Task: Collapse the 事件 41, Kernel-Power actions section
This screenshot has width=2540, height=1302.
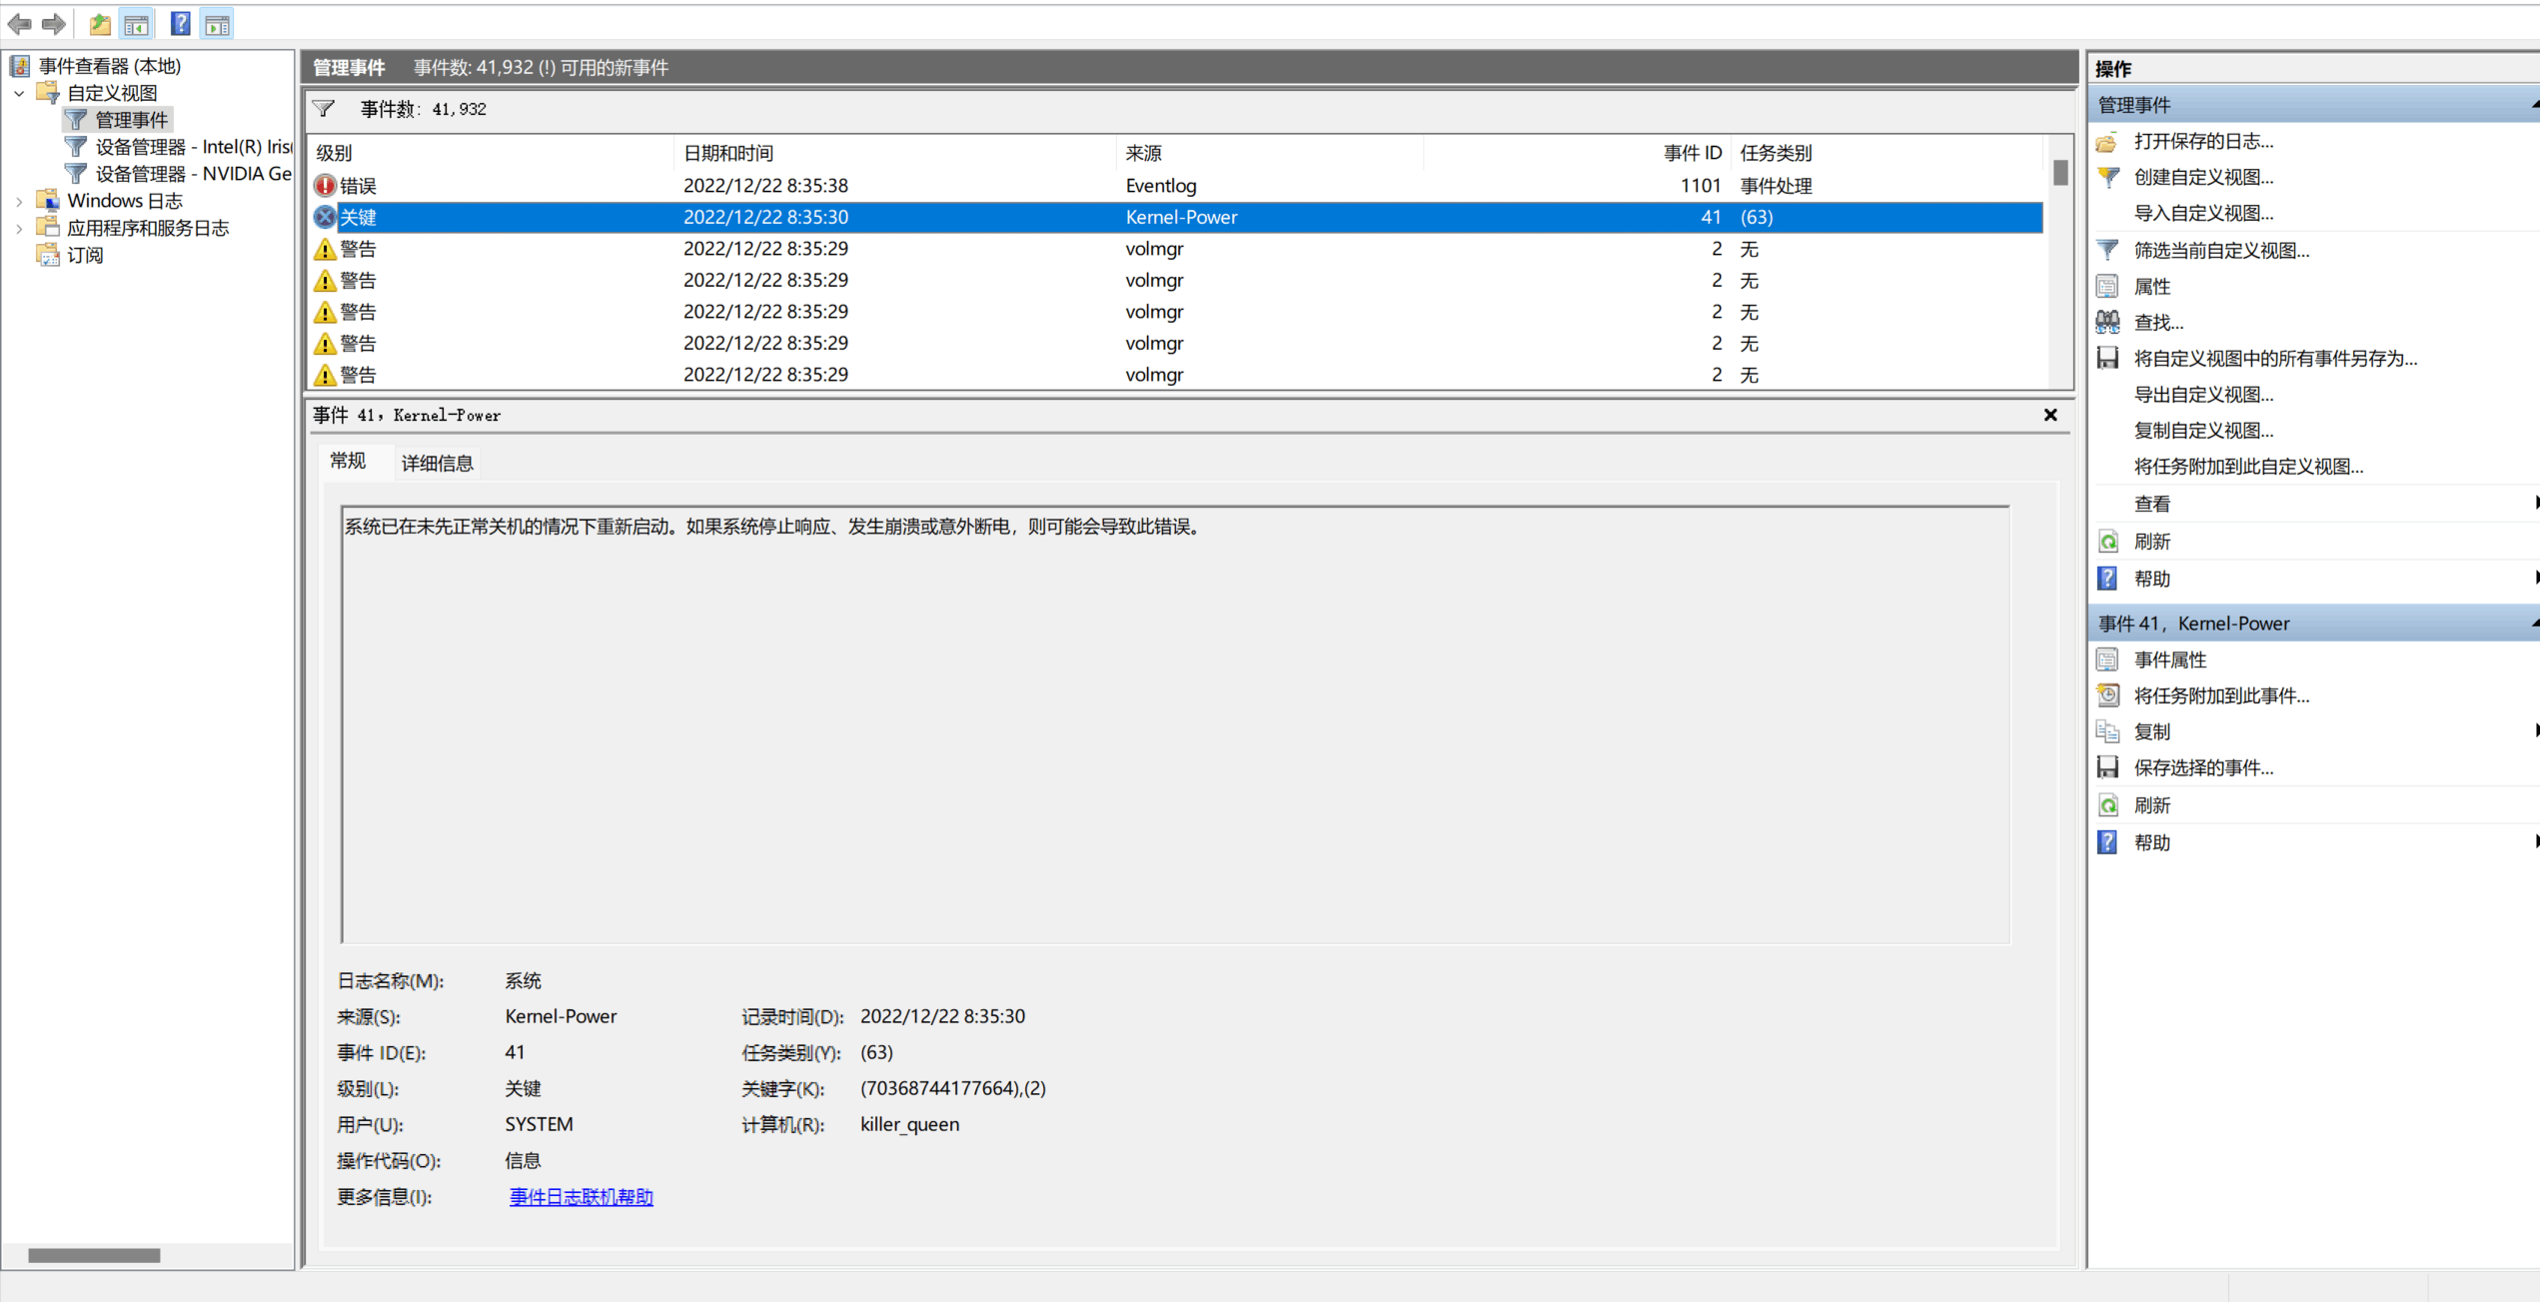Action: [x=2533, y=623]
